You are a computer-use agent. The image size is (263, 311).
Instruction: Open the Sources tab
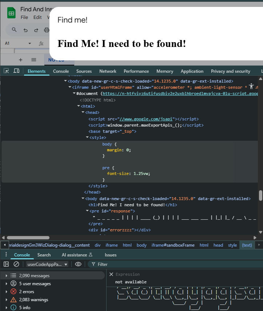click(x=84, y=71)
